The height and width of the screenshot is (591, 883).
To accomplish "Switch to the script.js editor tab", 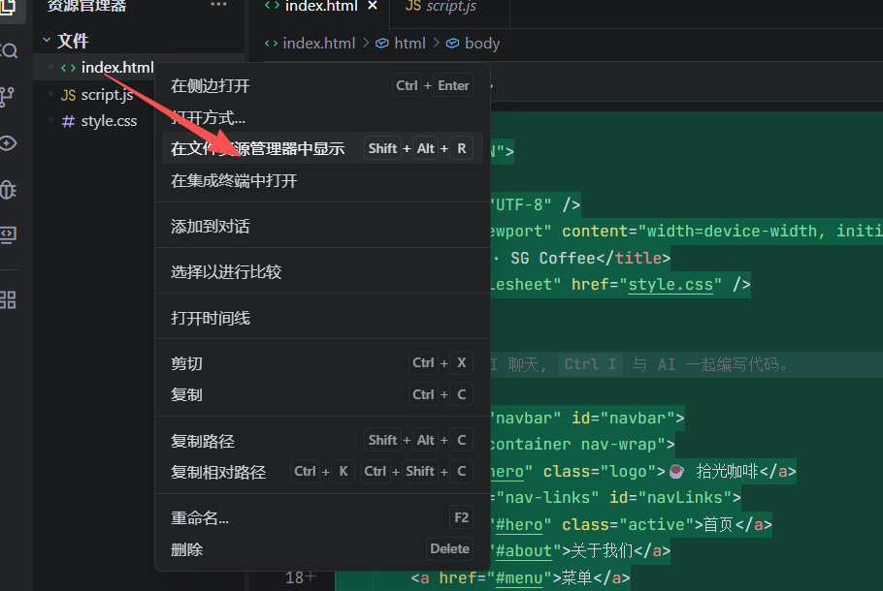I will [441, 7].
